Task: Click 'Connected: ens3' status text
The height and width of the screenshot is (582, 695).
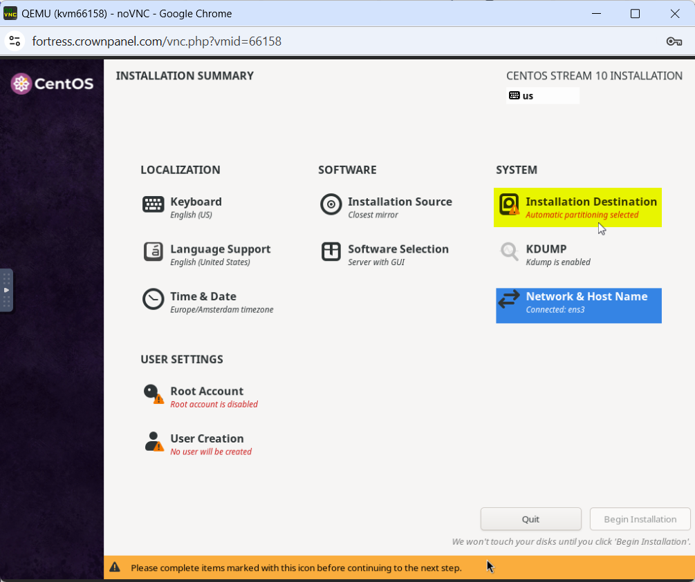Action: [x=555, y=310]
